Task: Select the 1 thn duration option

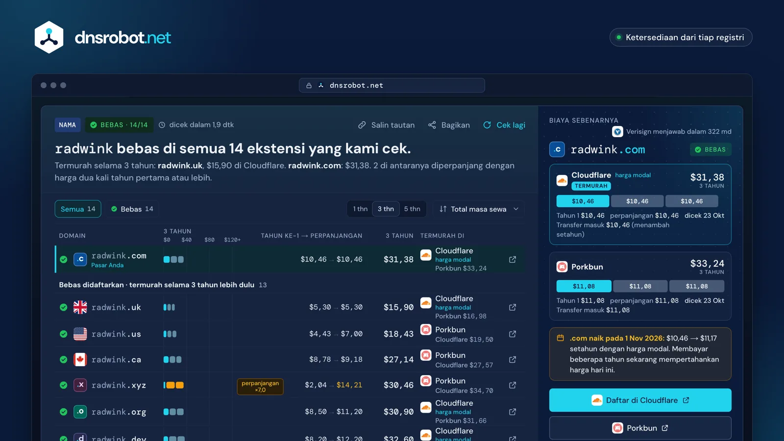Action: pyautogui.click(x=360, y=209)
